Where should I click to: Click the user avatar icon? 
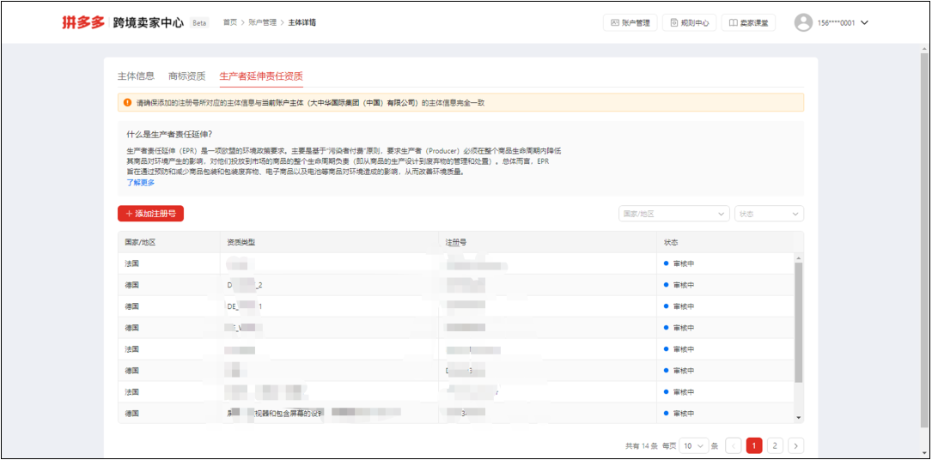tap(803, 23)
